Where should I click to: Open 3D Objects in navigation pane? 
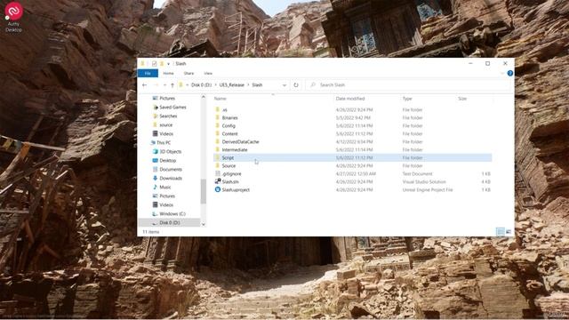click(x=170, y=152)
